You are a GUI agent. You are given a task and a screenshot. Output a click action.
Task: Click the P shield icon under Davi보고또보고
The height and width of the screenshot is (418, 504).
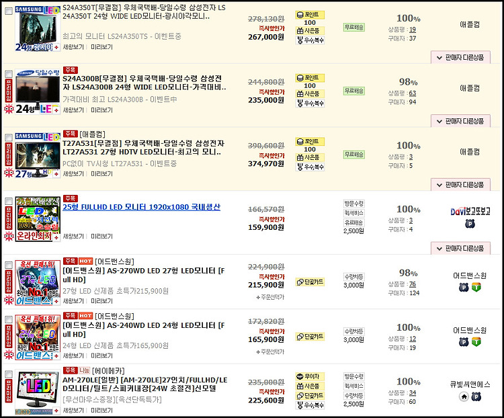[470, 224]
